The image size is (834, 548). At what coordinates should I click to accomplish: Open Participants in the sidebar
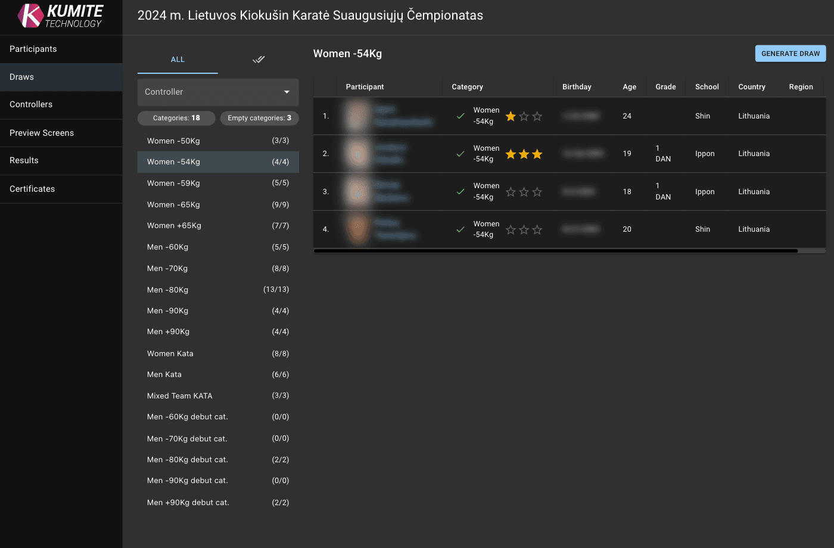click(33, 49)
